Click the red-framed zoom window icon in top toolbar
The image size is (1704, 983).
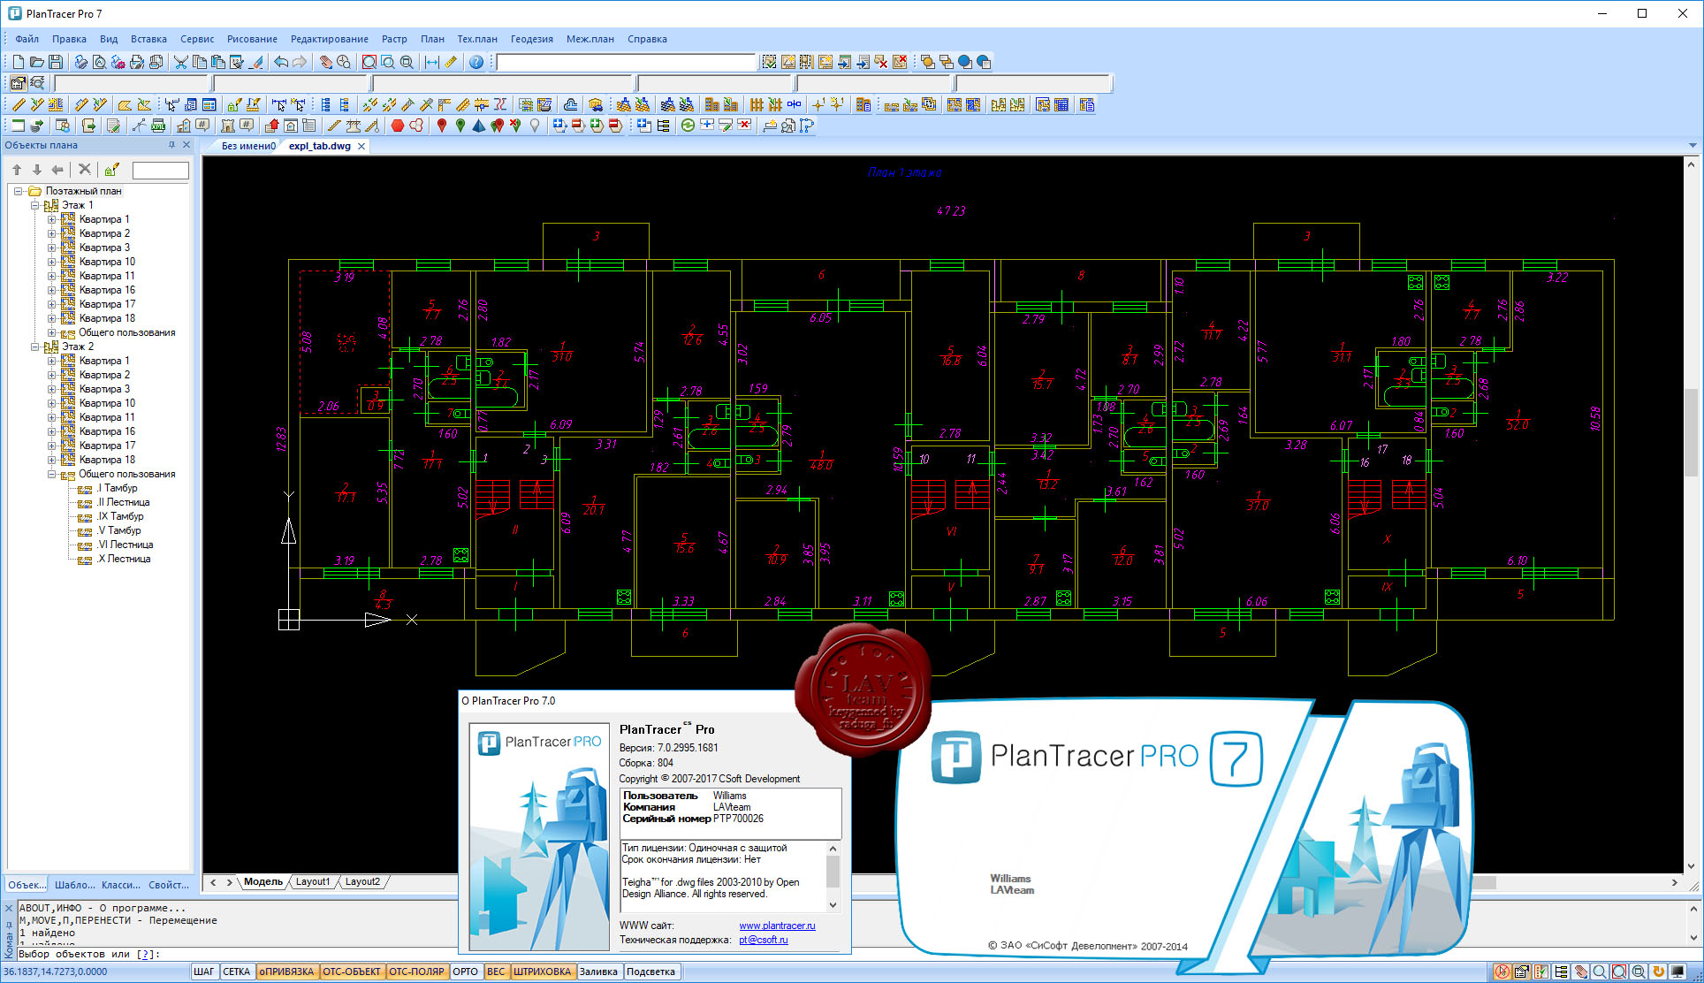(369, 62)
